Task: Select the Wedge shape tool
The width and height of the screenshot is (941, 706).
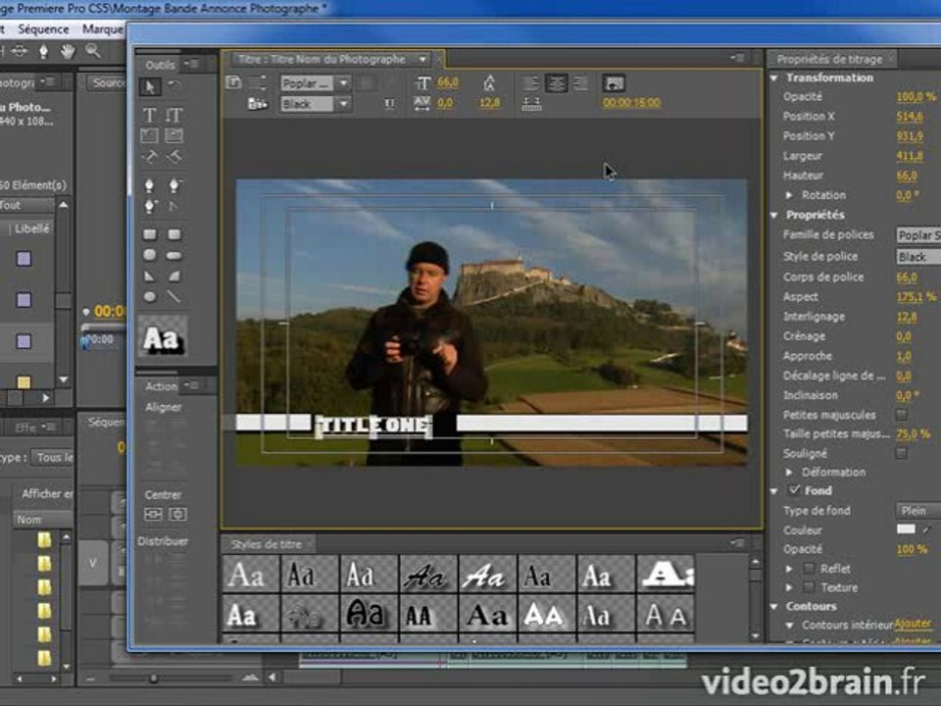Action: click(x=149, y=277)
